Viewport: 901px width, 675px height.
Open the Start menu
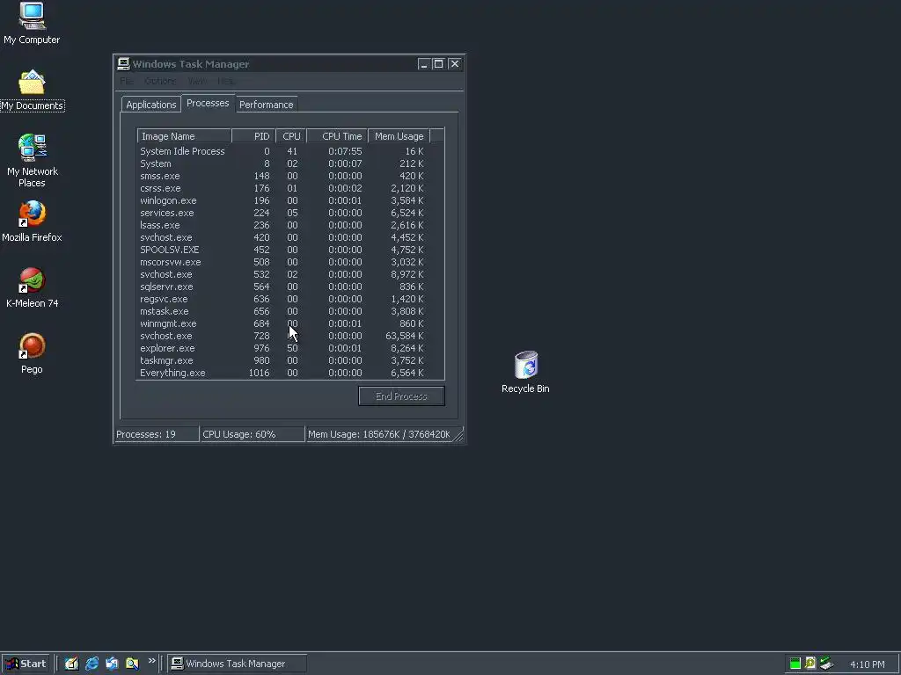[26, 664]
